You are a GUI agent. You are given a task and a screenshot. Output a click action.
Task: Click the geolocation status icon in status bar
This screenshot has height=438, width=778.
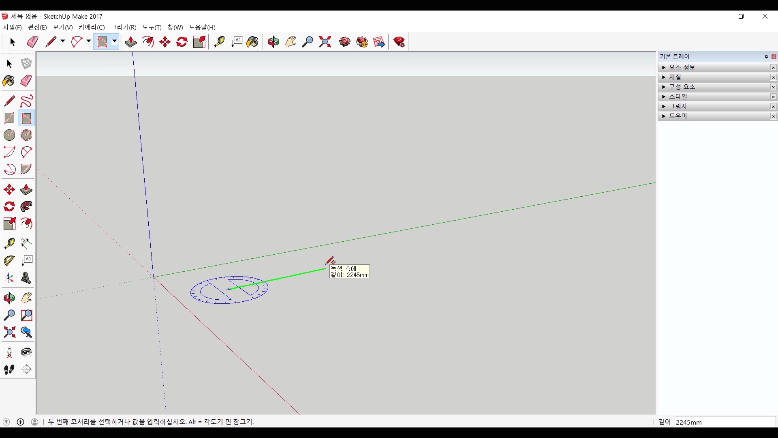coord(6,422)
